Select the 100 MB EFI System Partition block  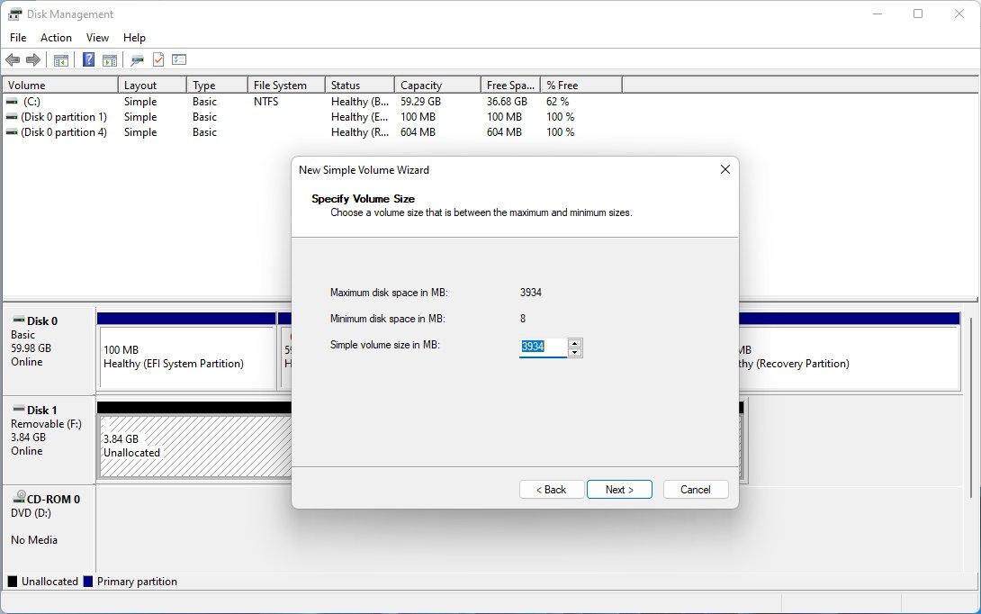pyautogui.click(x=186, y=357)
